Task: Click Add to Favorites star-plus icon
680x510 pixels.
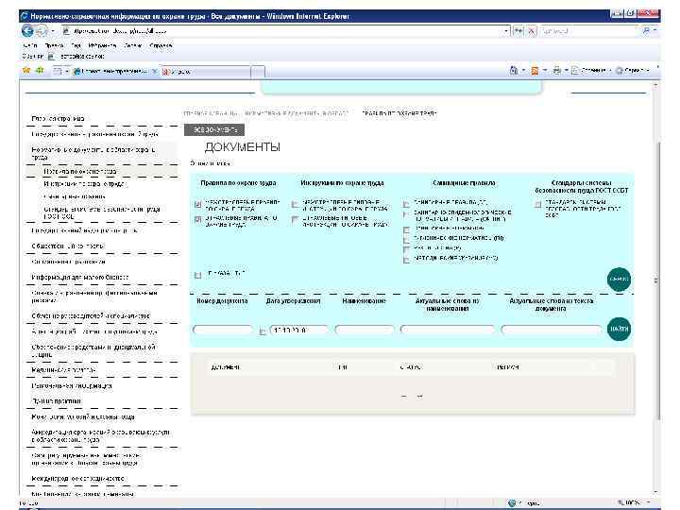Action: (40, 70)
